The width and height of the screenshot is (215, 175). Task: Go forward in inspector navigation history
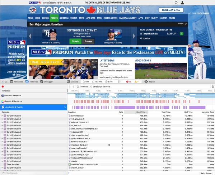pos(74,87)
